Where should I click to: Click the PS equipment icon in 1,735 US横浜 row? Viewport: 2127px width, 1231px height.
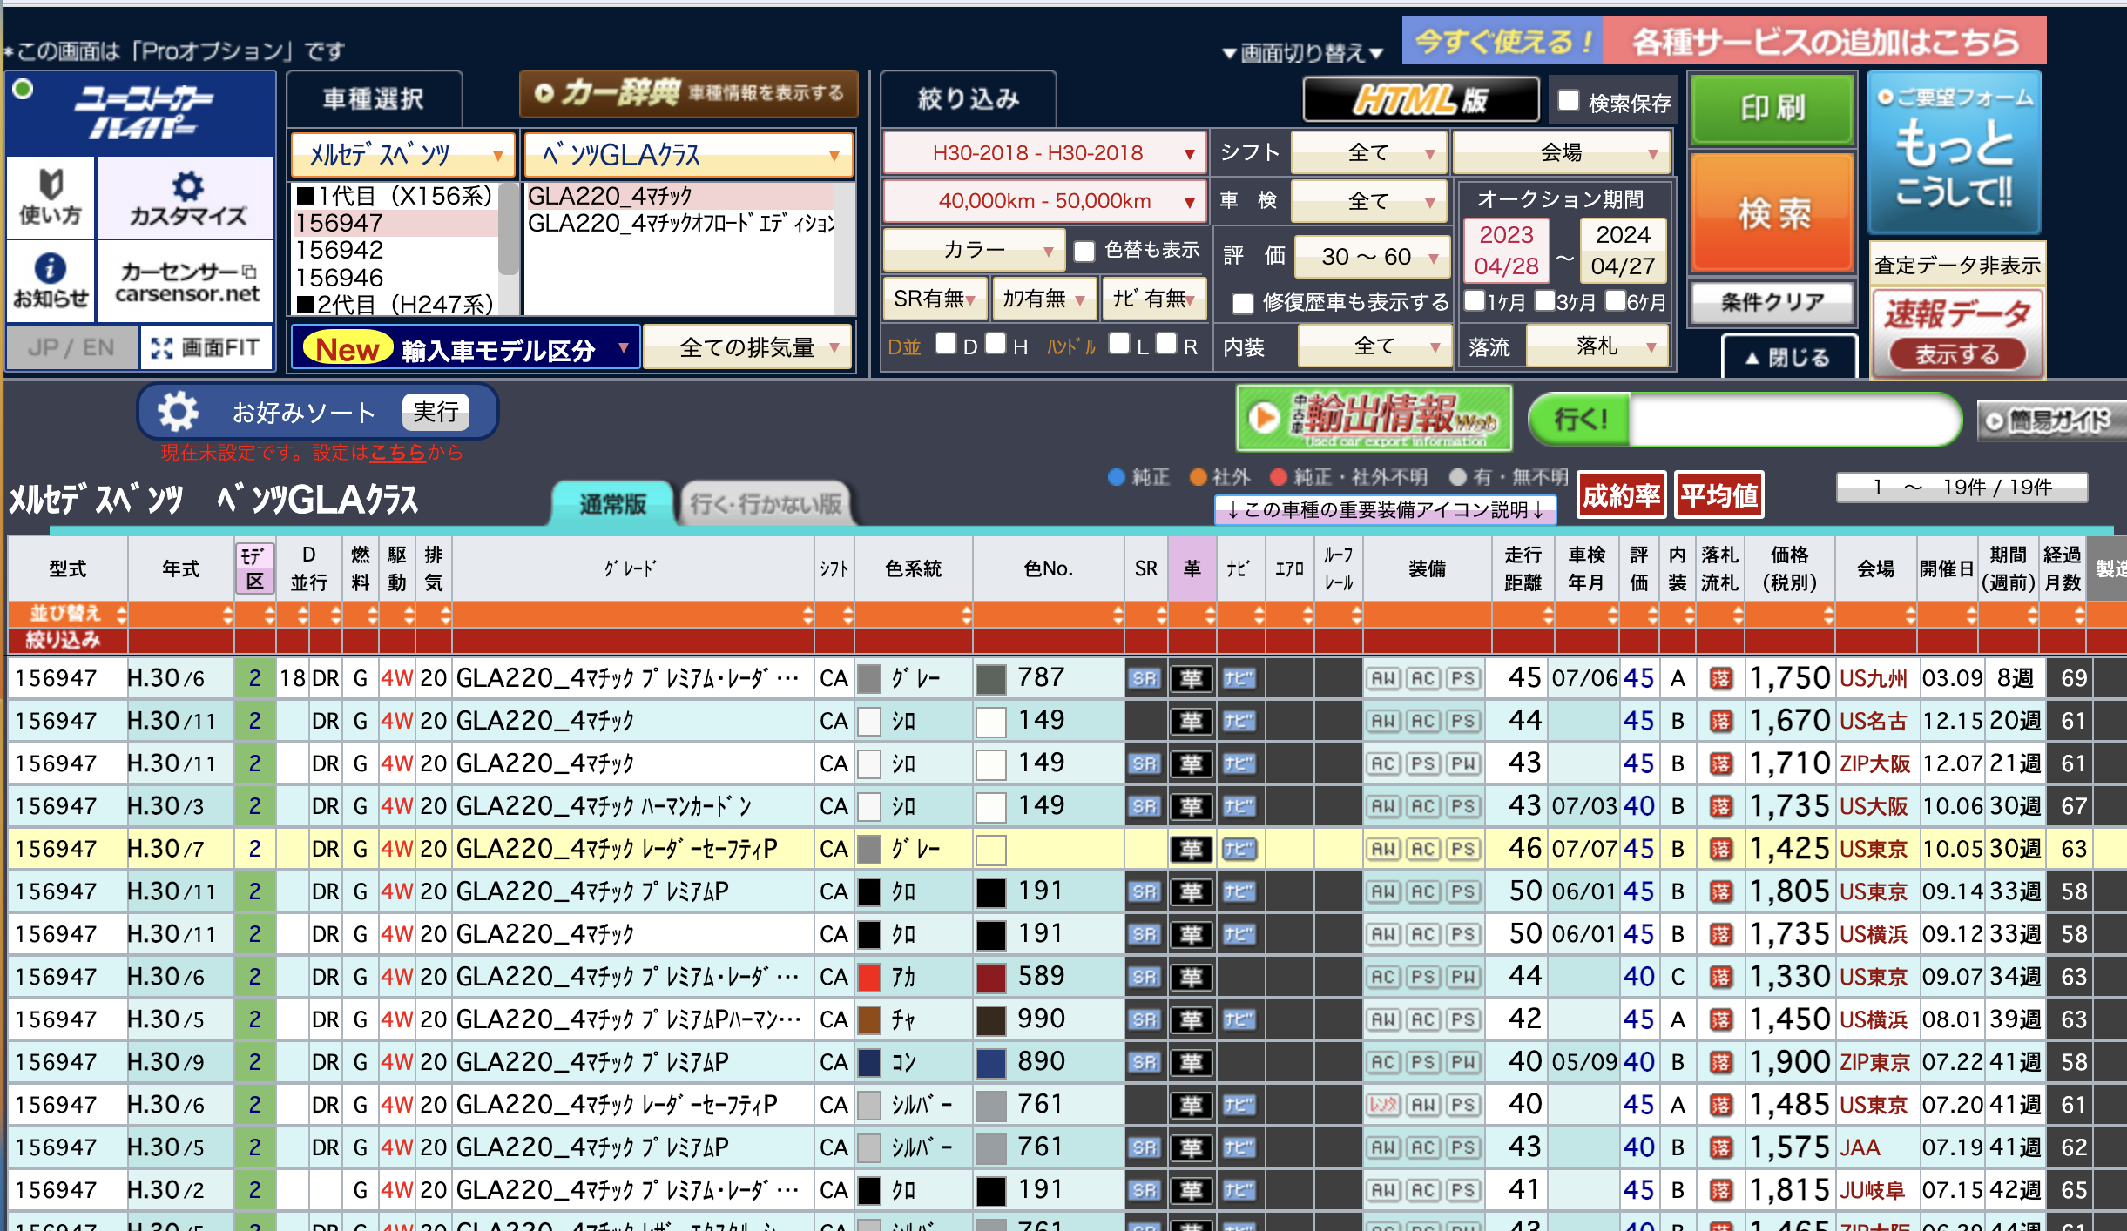pyautogui.click(x=1463, y=934)
